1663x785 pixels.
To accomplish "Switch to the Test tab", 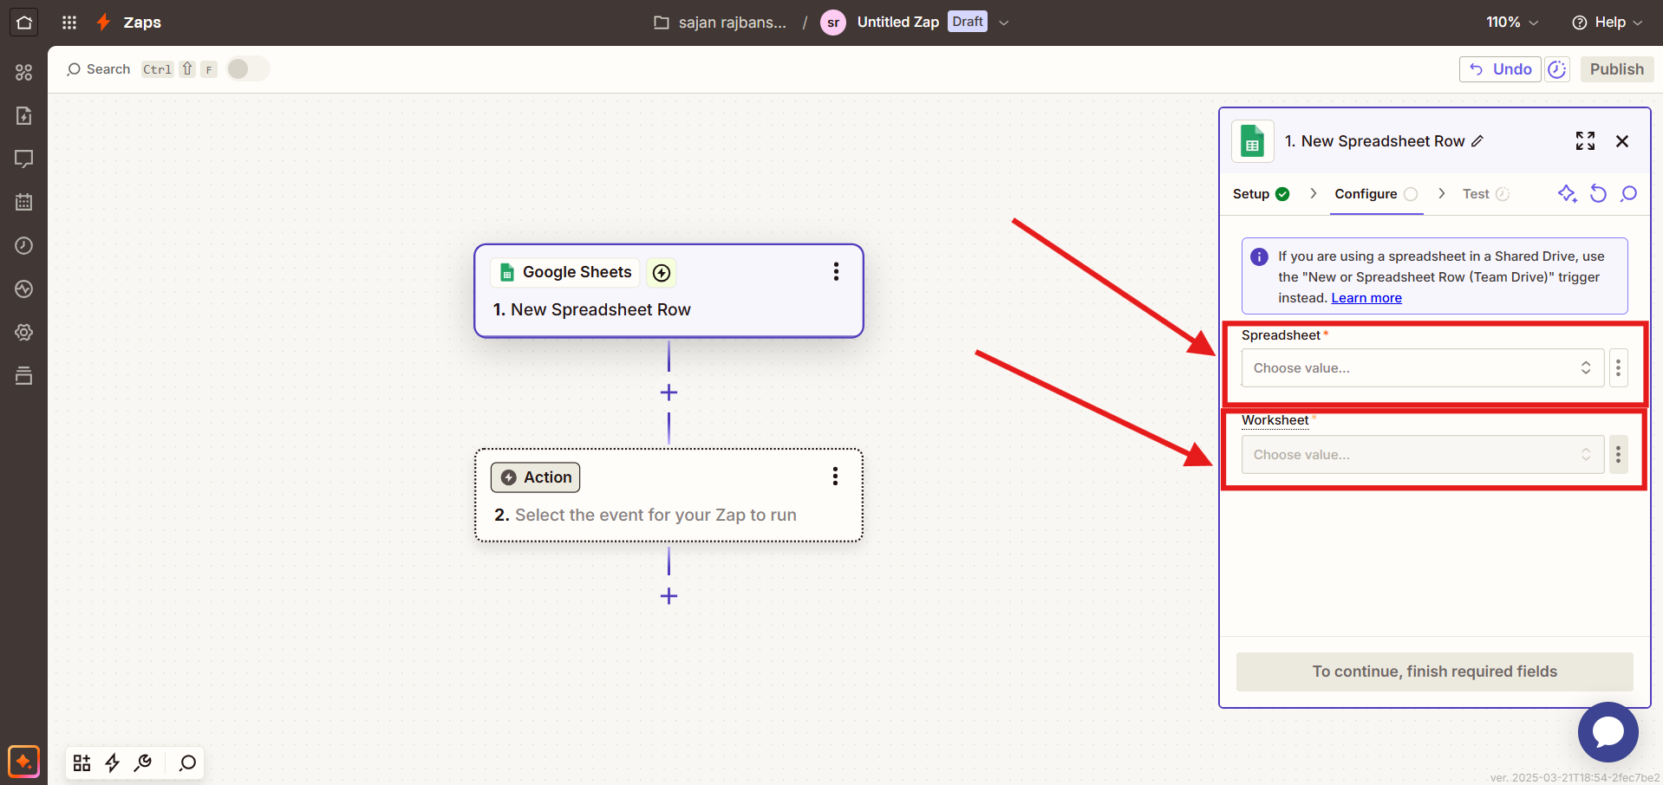I will pos(1486,194).
